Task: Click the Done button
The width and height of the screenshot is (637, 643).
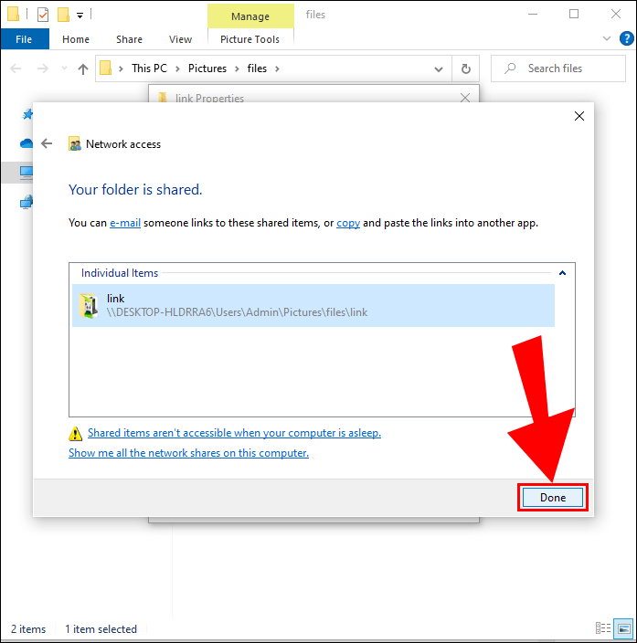Action: (x=552, y=498)
